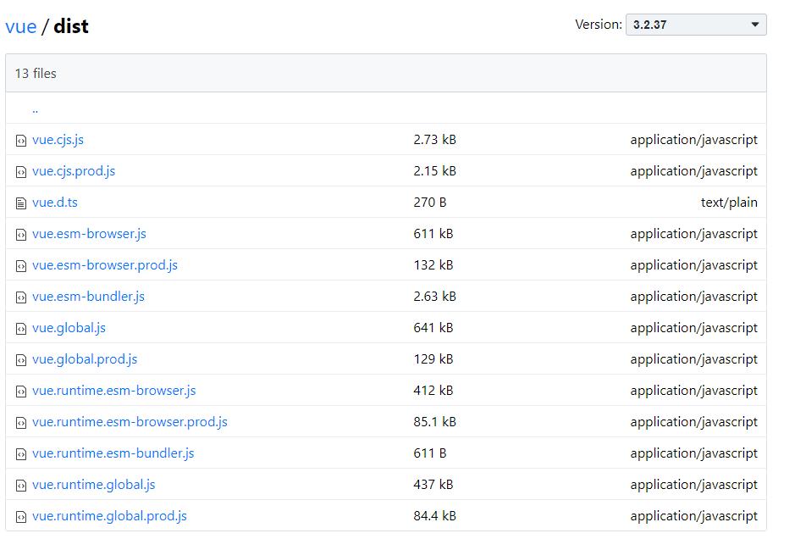
Task: Select the 412 kB size value
Action: click(x=433, y=391)
